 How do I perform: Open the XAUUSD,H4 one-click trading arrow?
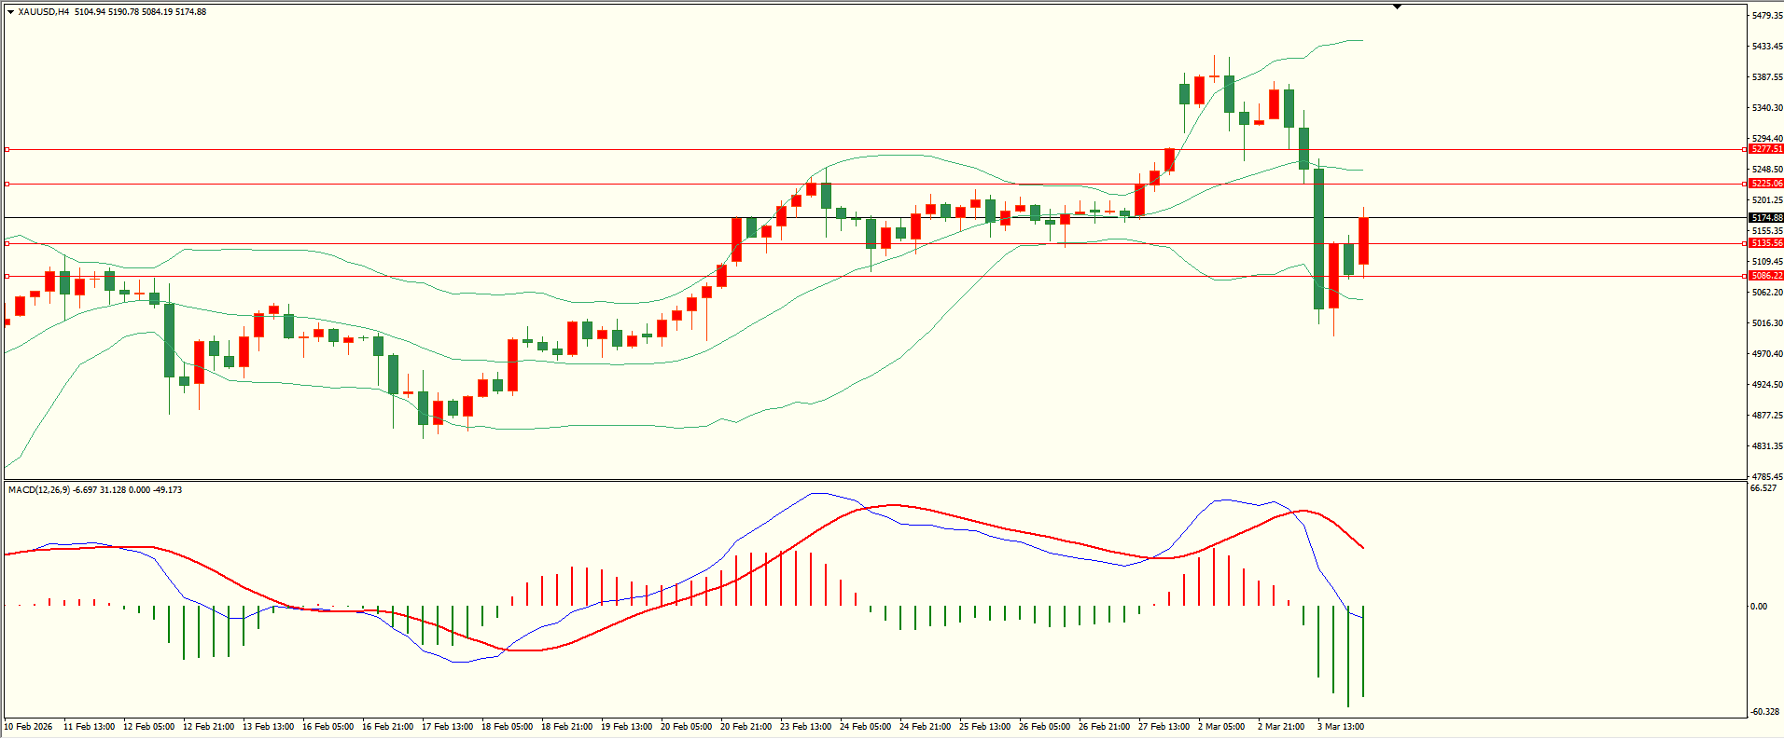(10, 12)
